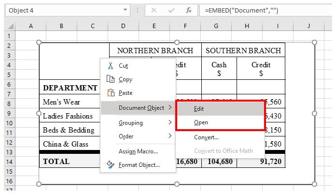Screen dimensions: 336x194
Task: Select Assign Macro... option
Action: click(138, 151)
